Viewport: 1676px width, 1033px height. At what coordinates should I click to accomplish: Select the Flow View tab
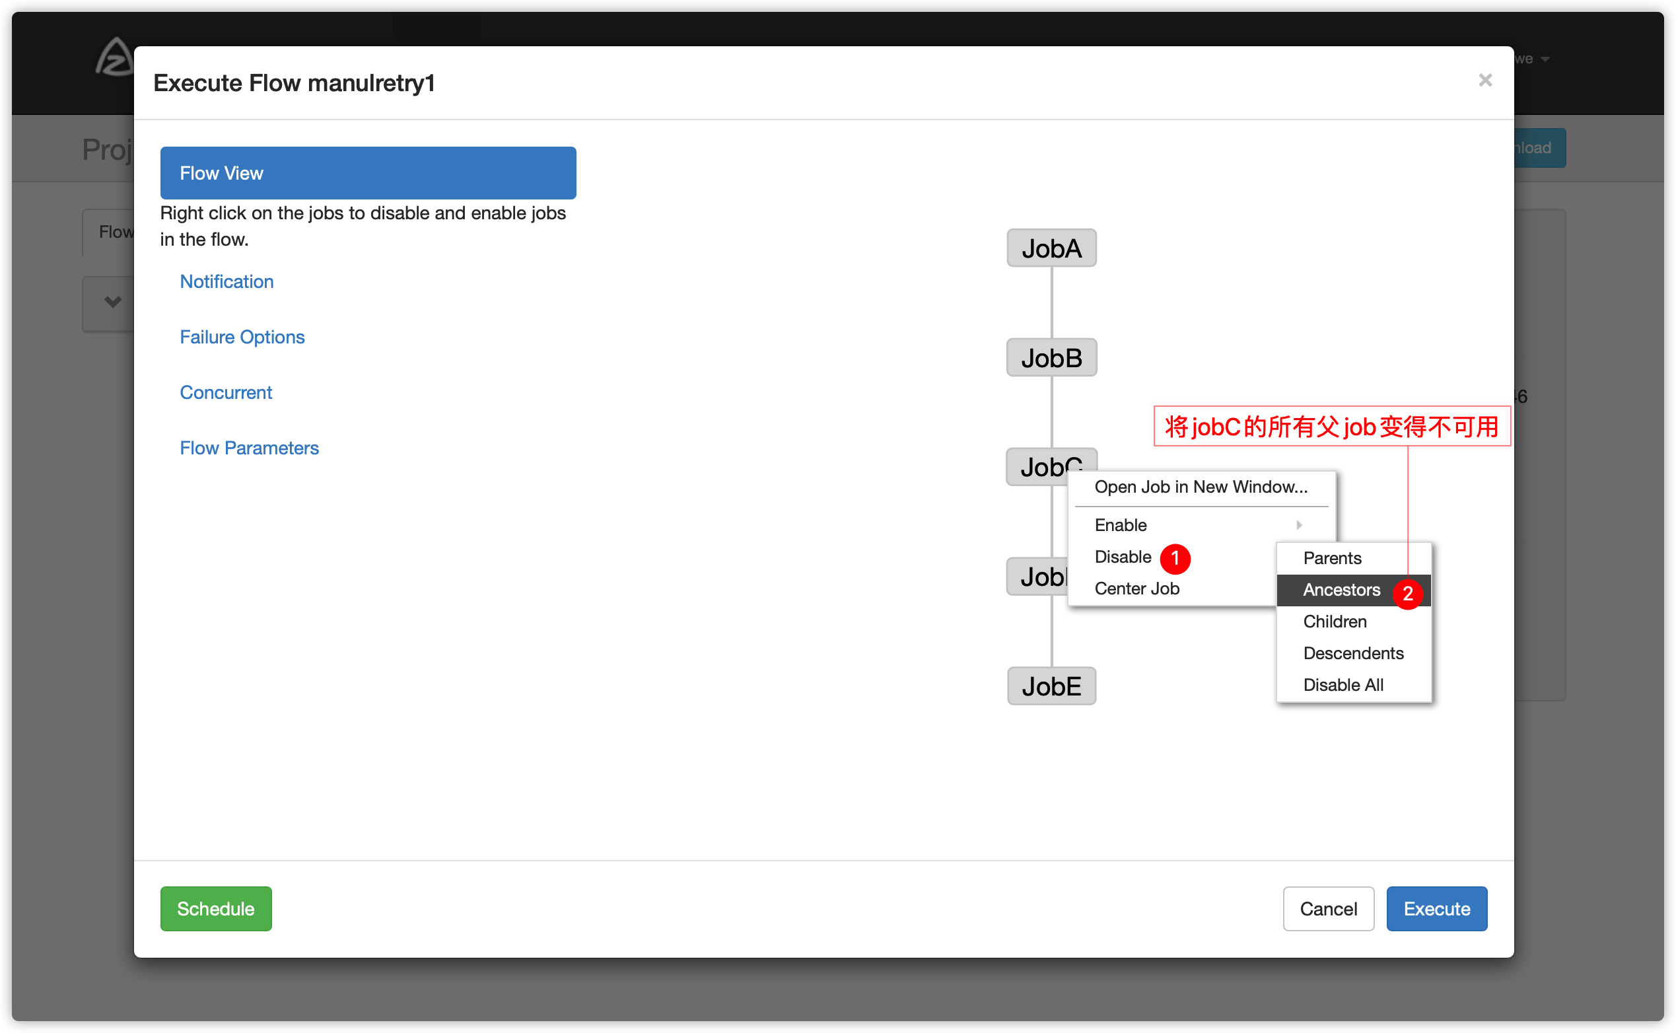368,173
